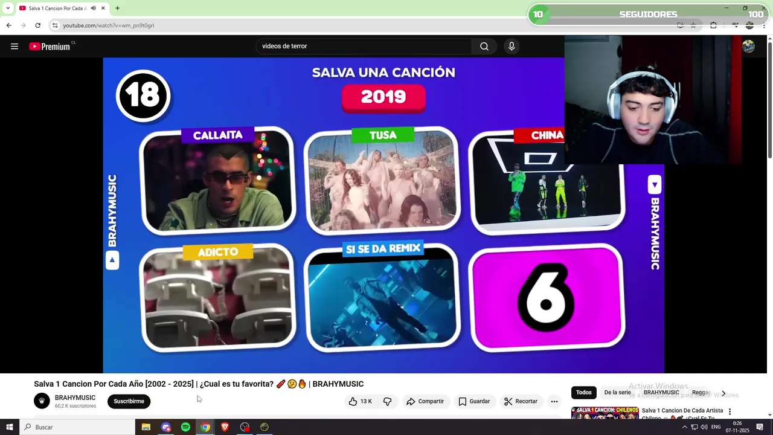Select the Reggae filter chip
The height and width of the screenshot is (435, 773).
702,393
